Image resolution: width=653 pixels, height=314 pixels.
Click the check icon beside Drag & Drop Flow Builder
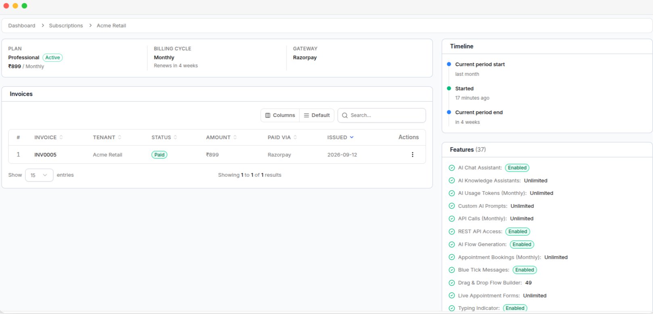tap(452, 283)
